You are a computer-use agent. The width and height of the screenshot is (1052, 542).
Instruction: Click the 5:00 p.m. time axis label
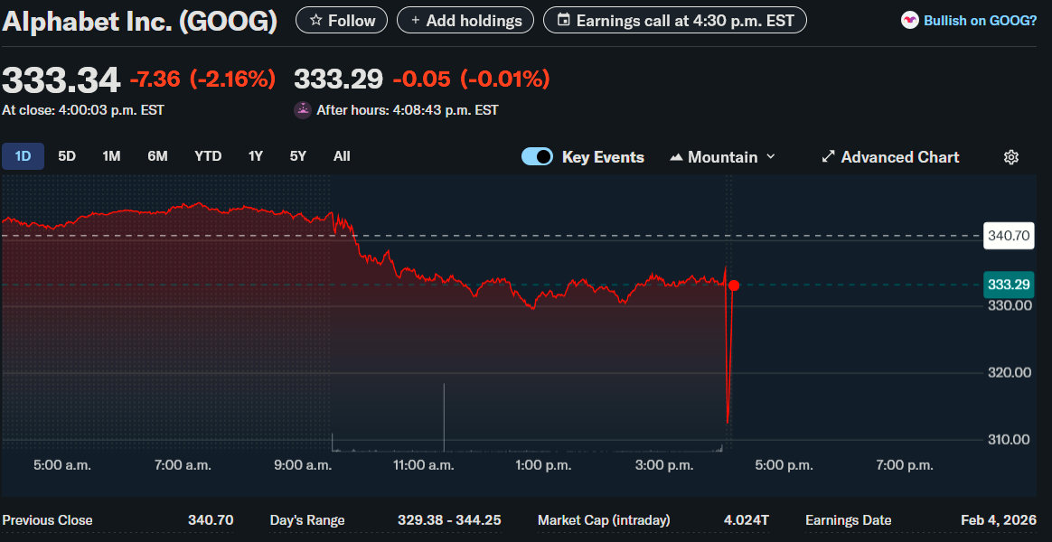[x=785, y=465]
